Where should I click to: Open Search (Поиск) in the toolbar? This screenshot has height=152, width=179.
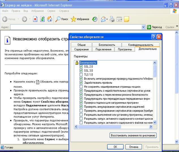62,19
